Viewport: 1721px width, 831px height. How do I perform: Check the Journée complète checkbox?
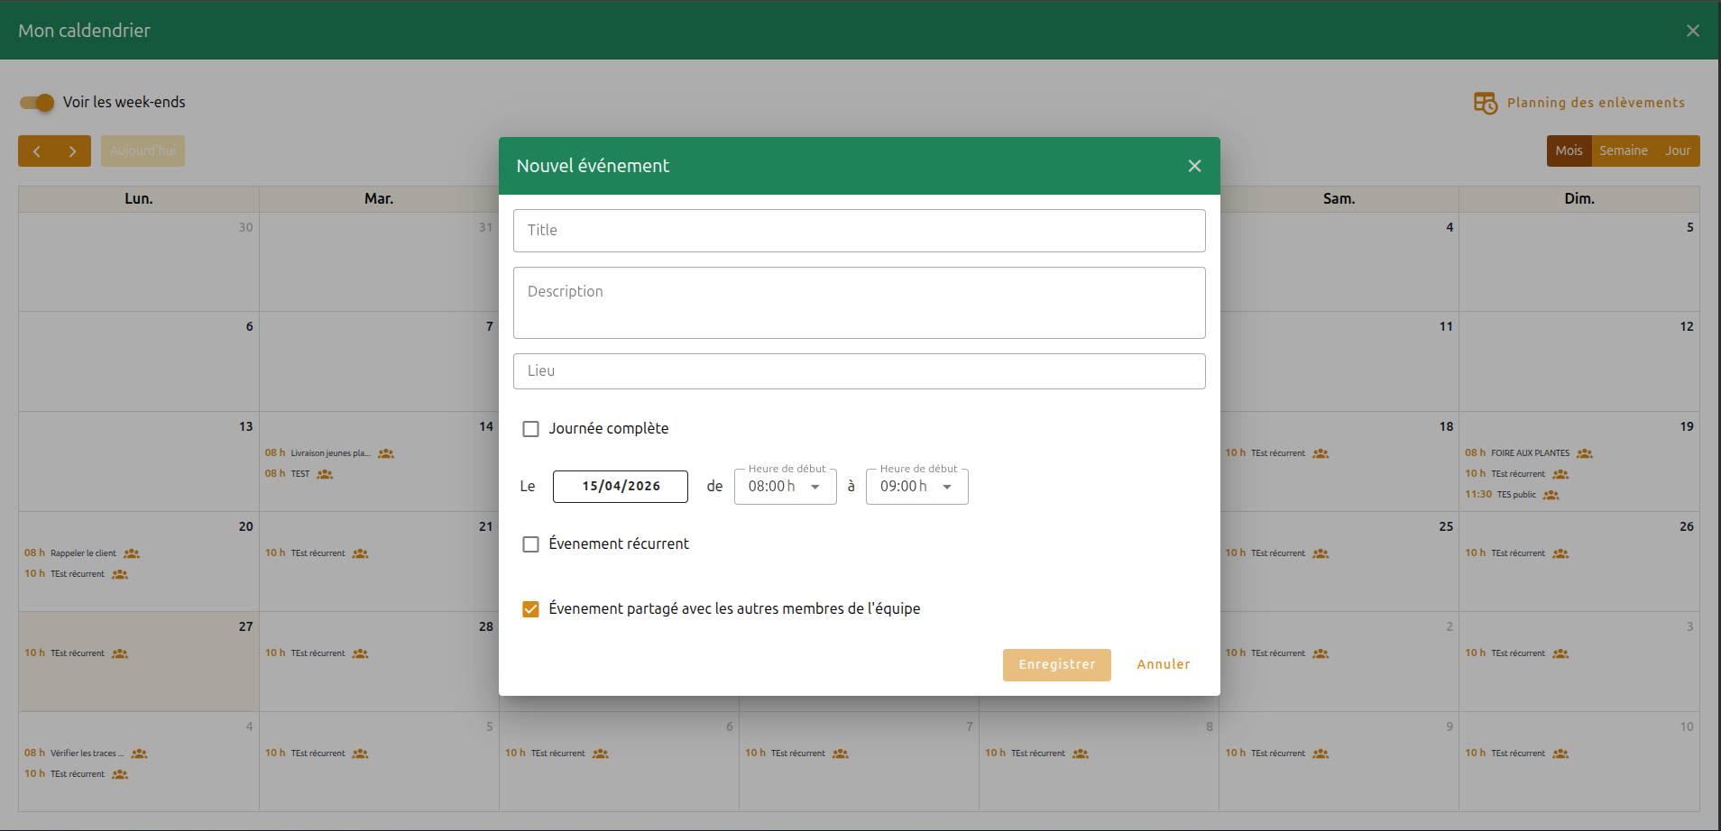[530, 429]
